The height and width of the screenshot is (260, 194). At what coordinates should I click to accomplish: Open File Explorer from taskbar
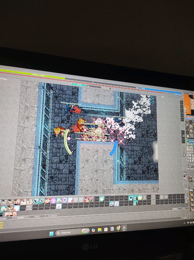tap(100, 230)
